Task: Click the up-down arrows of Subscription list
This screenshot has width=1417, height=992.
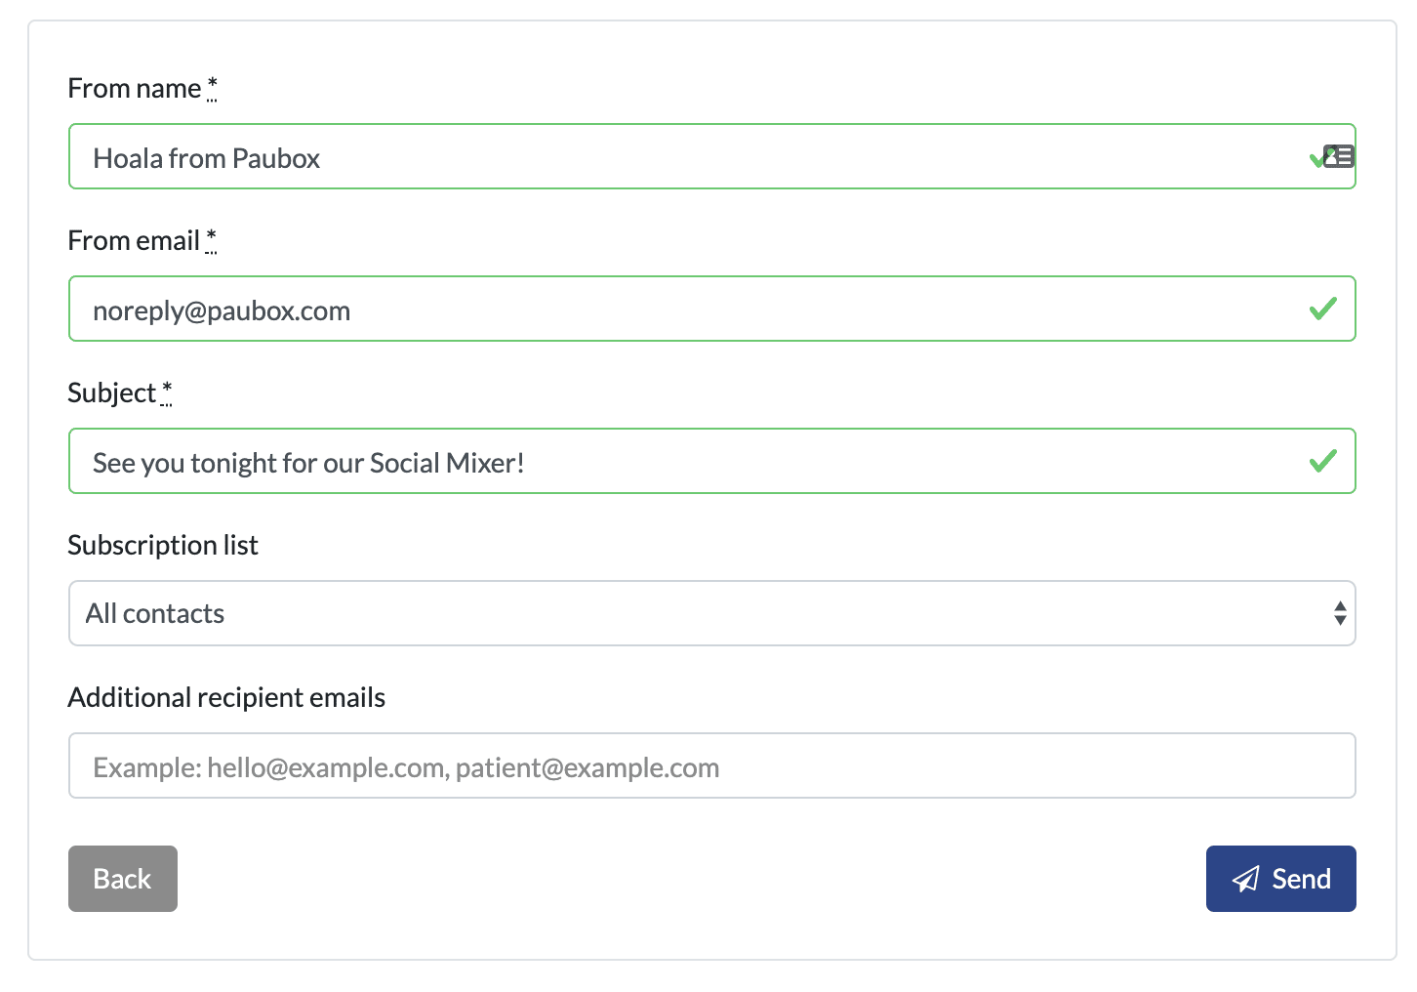Action: pyautogui.click(x=1340, y=613)
